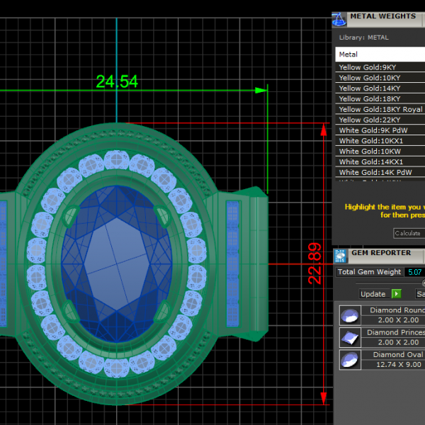Click the Metal column header field
425x425 pixels.
click(x=379, y=54)
